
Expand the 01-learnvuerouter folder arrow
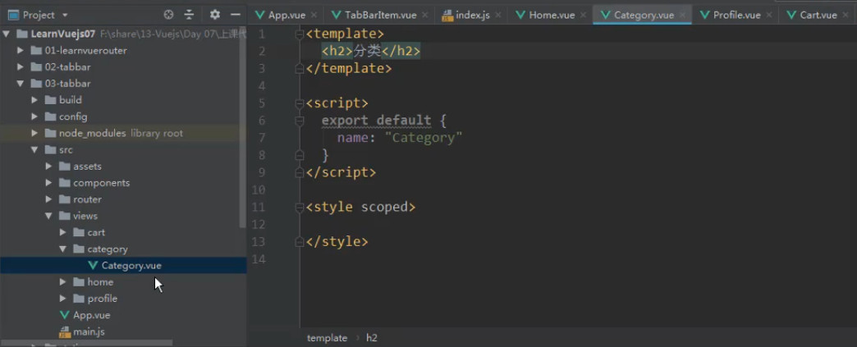[x=21, y=50]
